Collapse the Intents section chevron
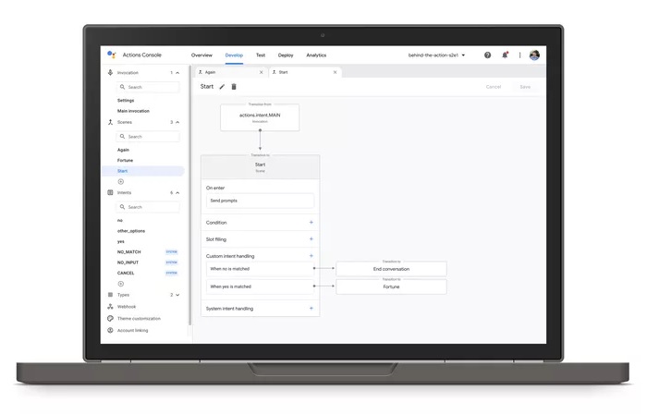The image size is (647, 414). 177,192
